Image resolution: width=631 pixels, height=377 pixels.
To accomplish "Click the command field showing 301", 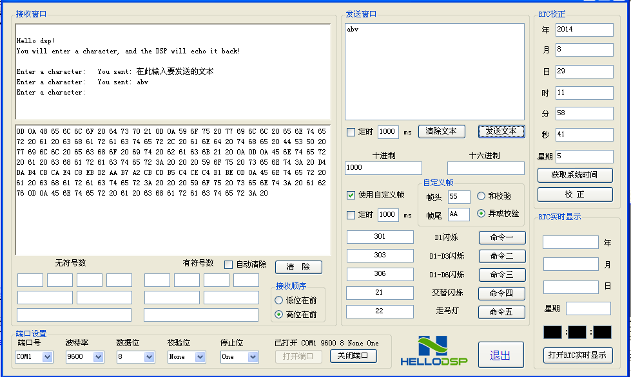I will [x=380, y=237].
